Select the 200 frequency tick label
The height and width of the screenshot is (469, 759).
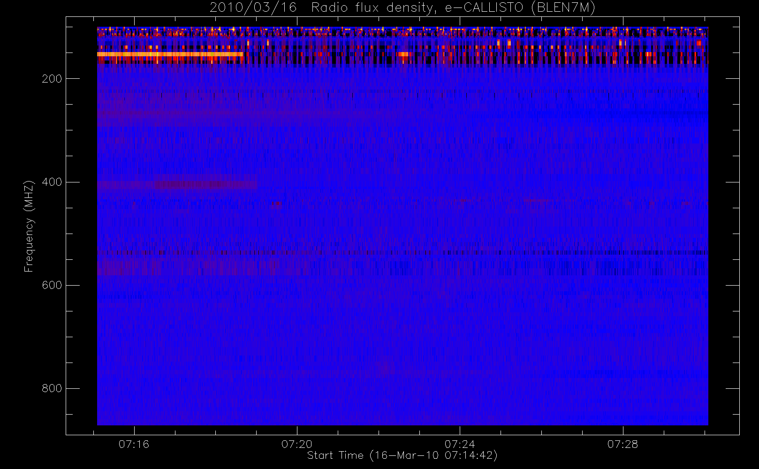click(52, 79)
